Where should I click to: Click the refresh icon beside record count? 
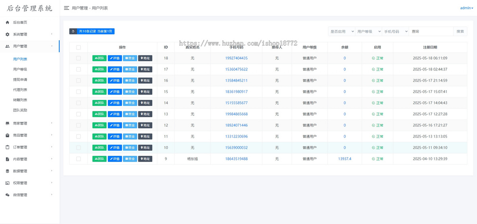click(x=73, y=31)
